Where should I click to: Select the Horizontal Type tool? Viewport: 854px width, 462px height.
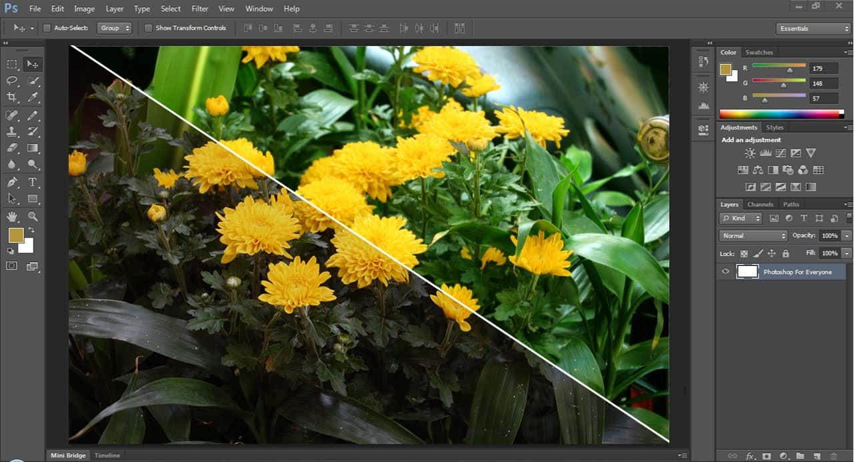pos(33,182)
